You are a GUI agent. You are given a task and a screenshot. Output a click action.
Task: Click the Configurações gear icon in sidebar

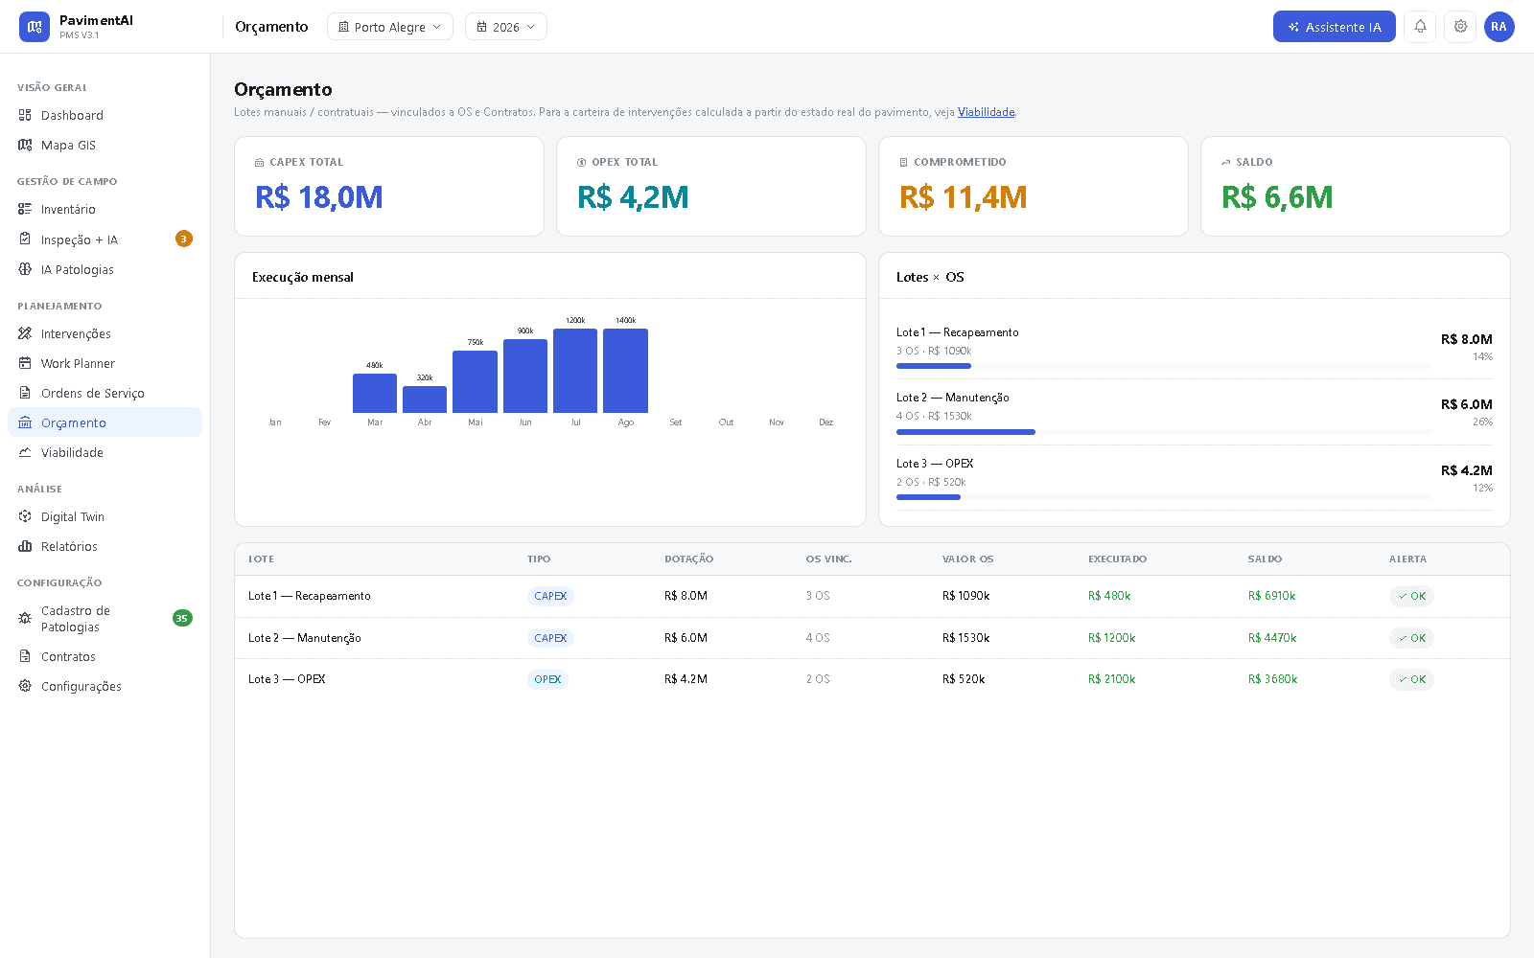25,686
